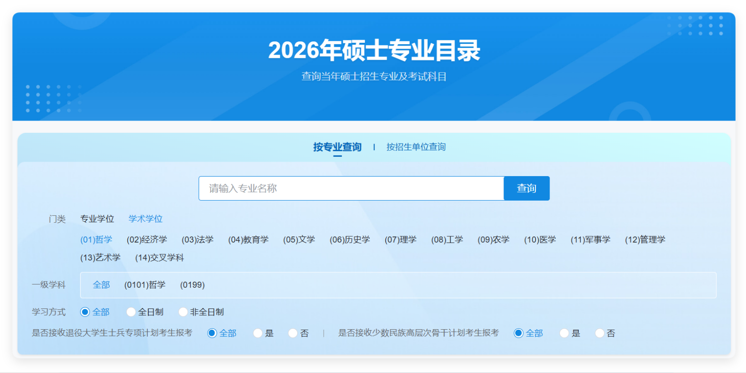This screenshot has width=746, height=373.
Task: Pick the (11)军事学 category
Action: pos(591,240)
